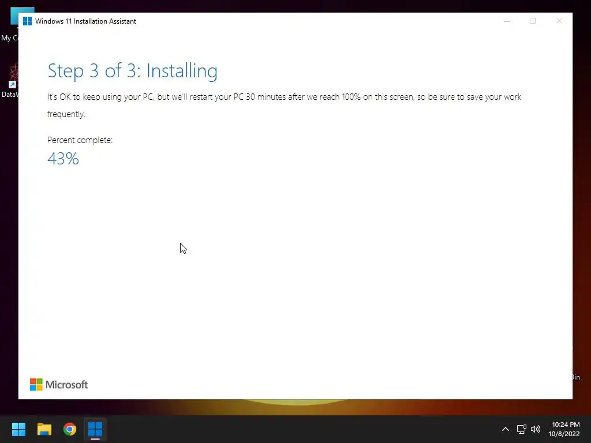
Task: Launch Google Chrome from the taskbar
Action: (70, 429)
